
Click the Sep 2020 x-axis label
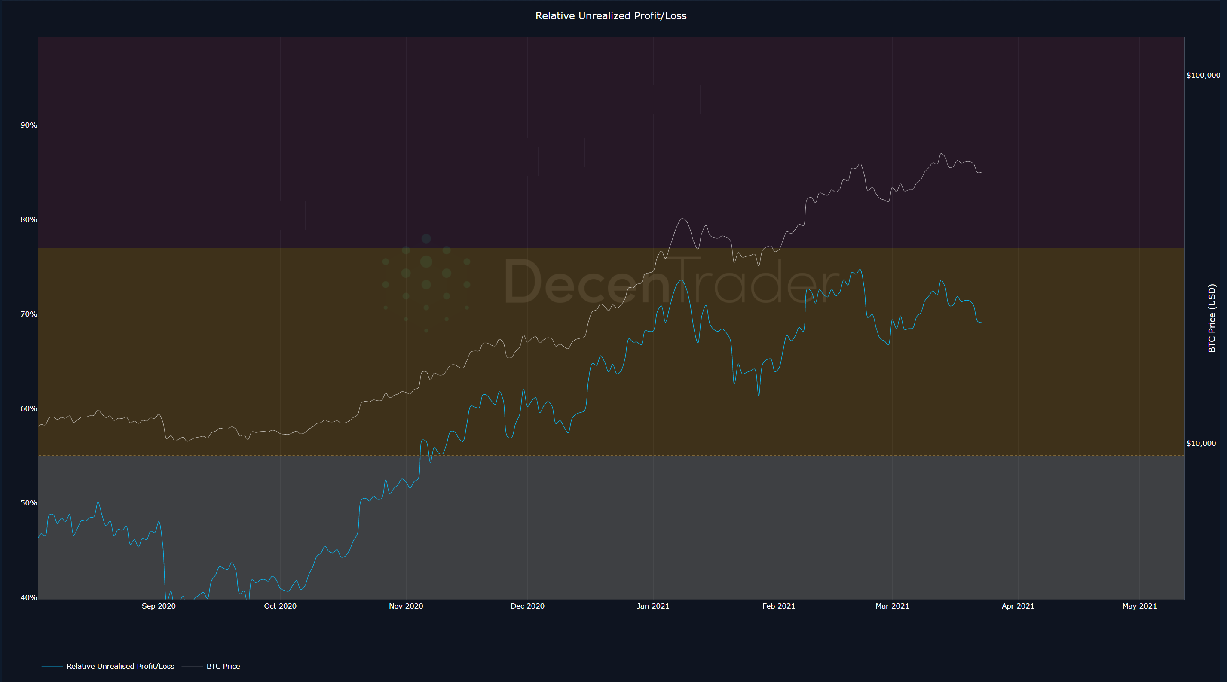pos(159,606)
